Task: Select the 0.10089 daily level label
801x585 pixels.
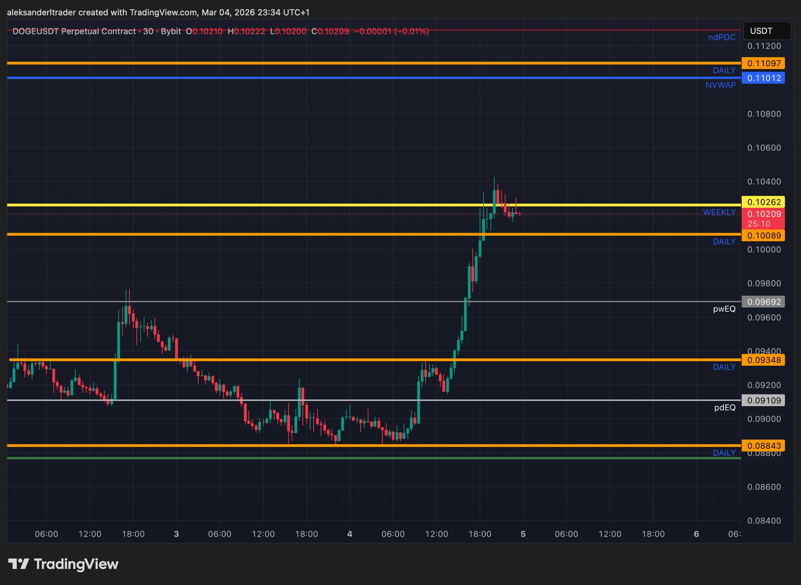Action: 763,235
